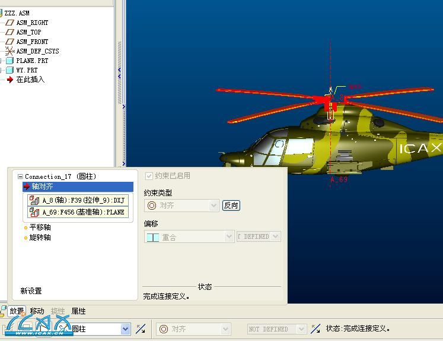Open the 偏移 重合 dropdown
Screen dimensions: 443x341
(230, 236)
